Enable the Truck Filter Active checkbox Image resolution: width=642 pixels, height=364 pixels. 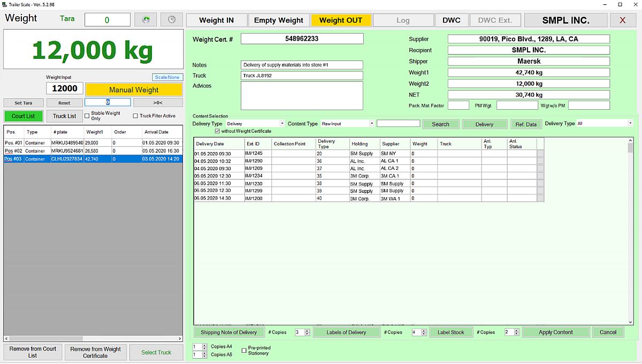coord(135,116)
